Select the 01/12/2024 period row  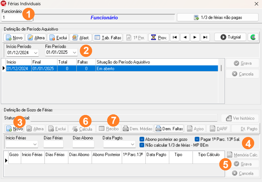click(112, 69)
